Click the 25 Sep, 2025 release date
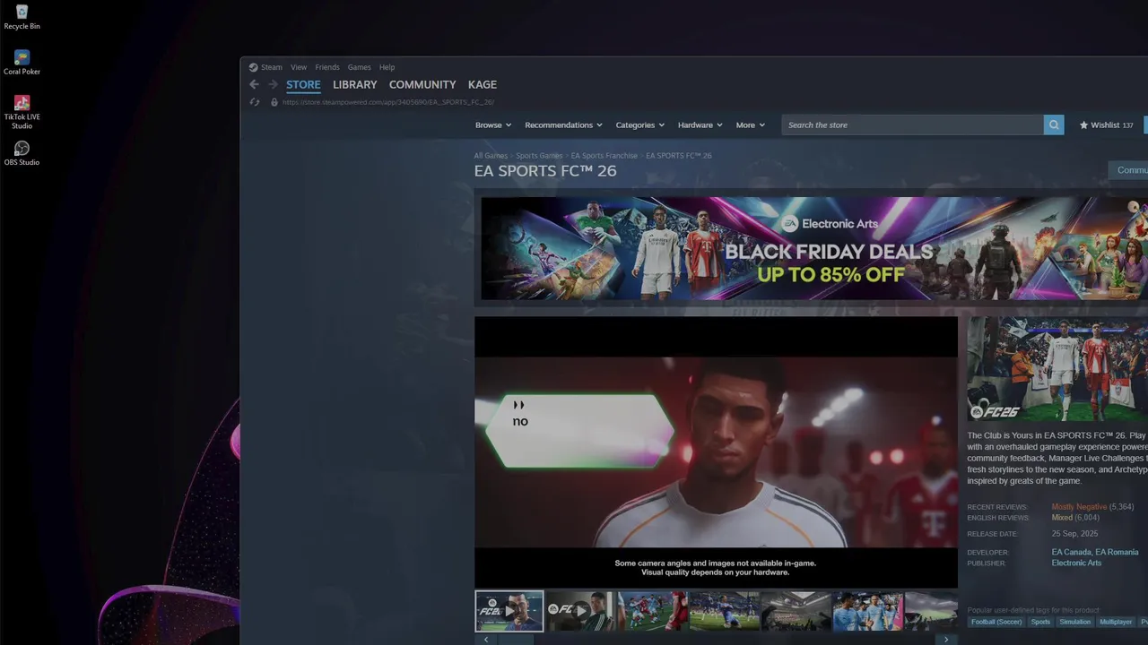Viewport: 1148px width, 645px height. [x=1074, y=534]
